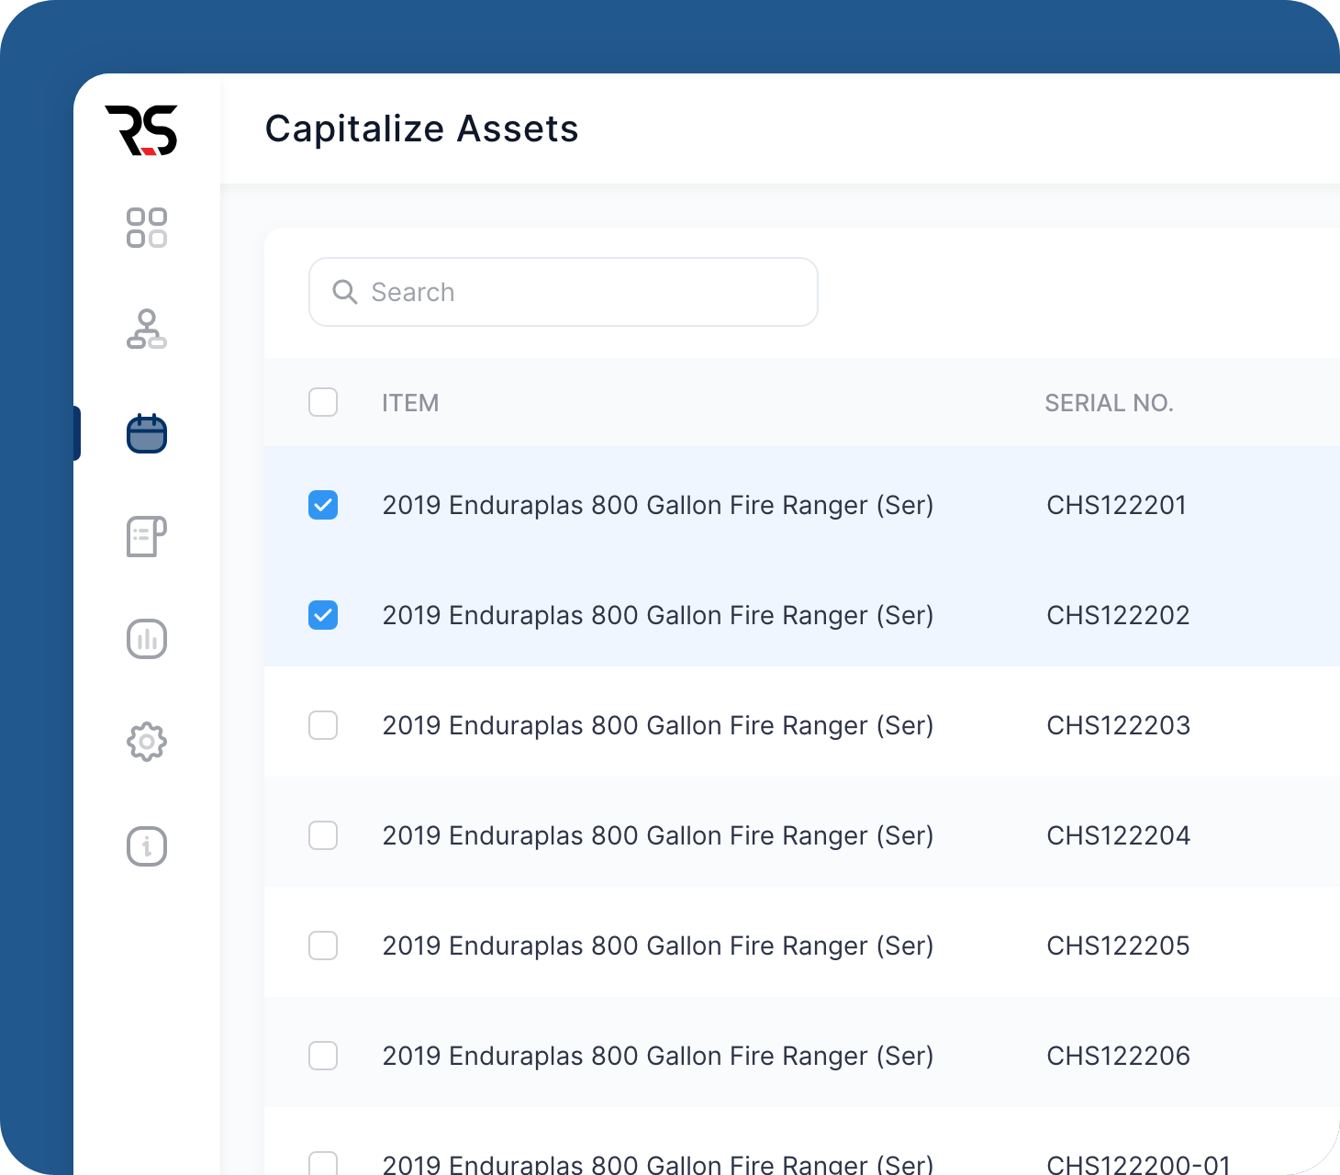Open the info icon in the sidebar
This screenshot has width=1340, height=1175.
click(147, 845)
